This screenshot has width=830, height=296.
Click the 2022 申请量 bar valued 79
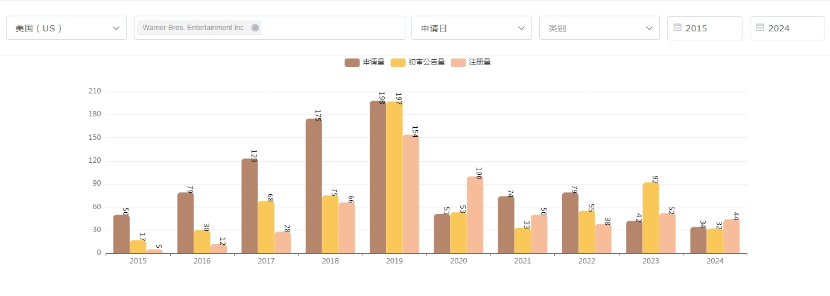pyautogui.click(x=570, y=223)
